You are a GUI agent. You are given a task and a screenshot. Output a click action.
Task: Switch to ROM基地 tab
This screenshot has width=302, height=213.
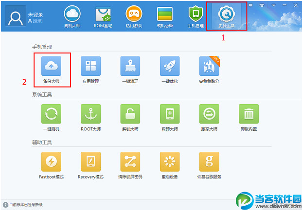(103, 17)
